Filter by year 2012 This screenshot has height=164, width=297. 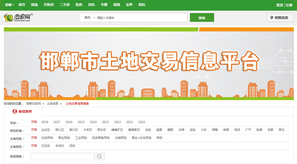pyautogui.click(x=118, y=122)
